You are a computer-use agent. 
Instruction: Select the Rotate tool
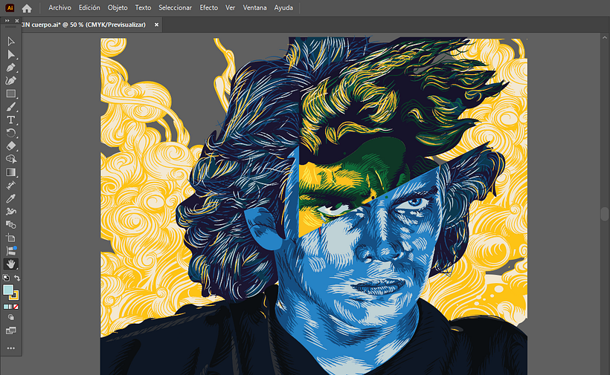click(x=11, y=133)
